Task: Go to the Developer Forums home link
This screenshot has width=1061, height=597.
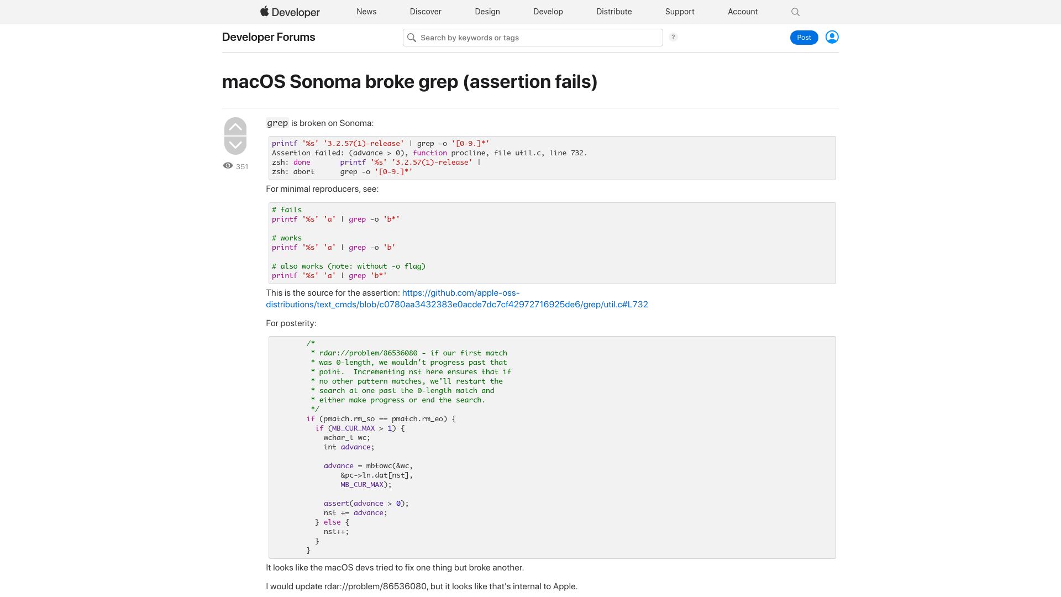Action: coord(269,37)
